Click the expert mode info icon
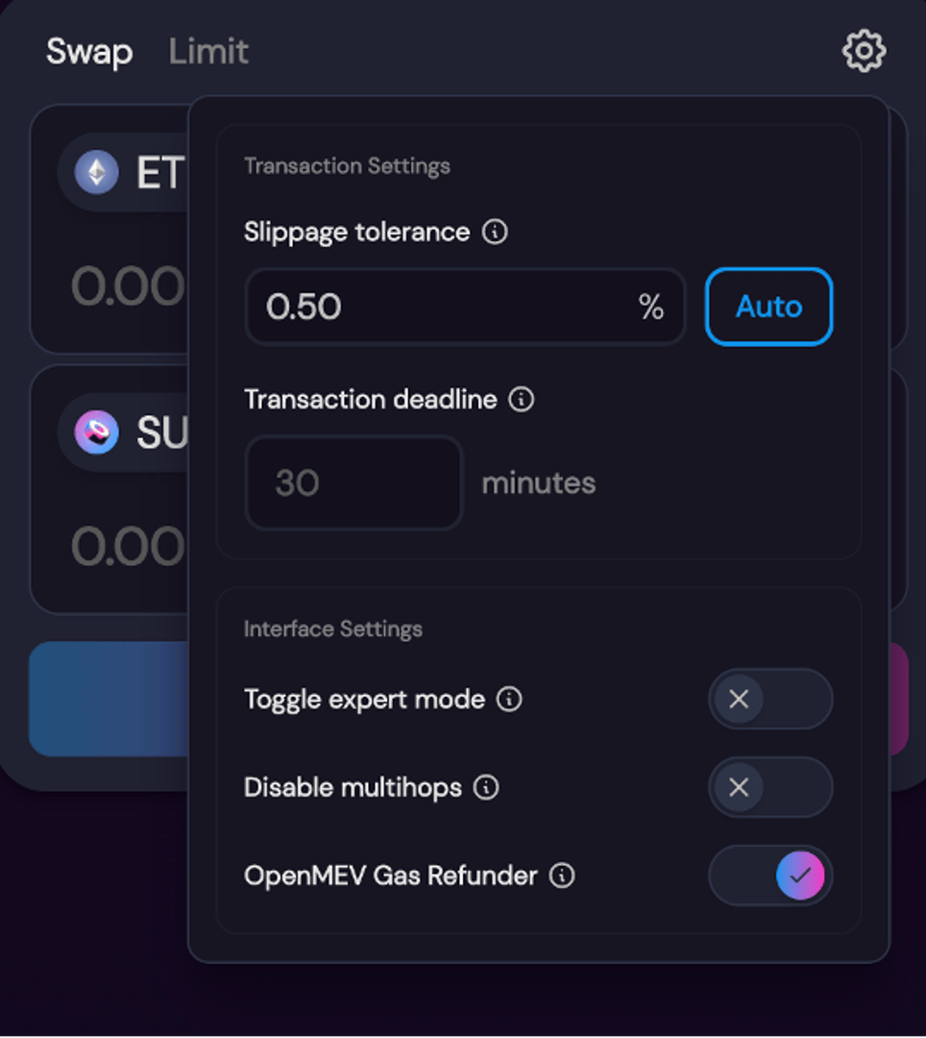The width and height of the screenshot is (926, 1038). (509, 699)
